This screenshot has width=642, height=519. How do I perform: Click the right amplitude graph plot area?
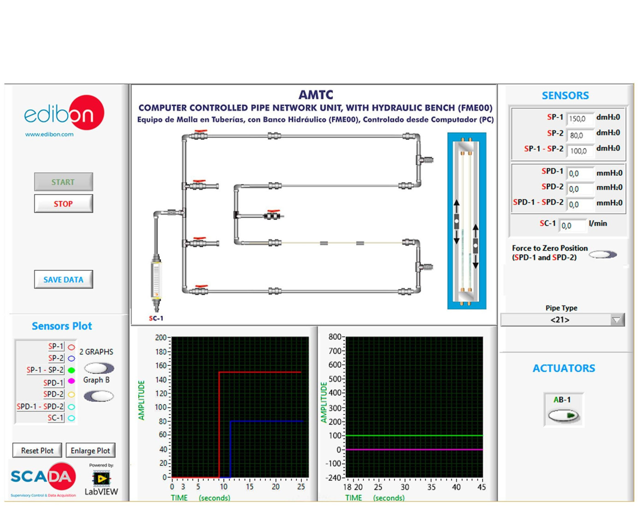[414, 407]
